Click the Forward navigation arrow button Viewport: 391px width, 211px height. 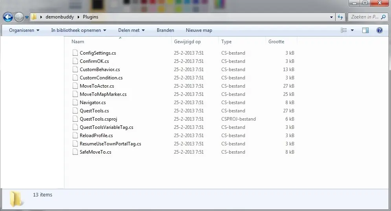tap(19, 17)
